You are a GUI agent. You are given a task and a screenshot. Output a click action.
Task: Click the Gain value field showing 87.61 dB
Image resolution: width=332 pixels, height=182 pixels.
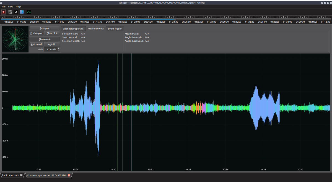[x=51, y=49]
